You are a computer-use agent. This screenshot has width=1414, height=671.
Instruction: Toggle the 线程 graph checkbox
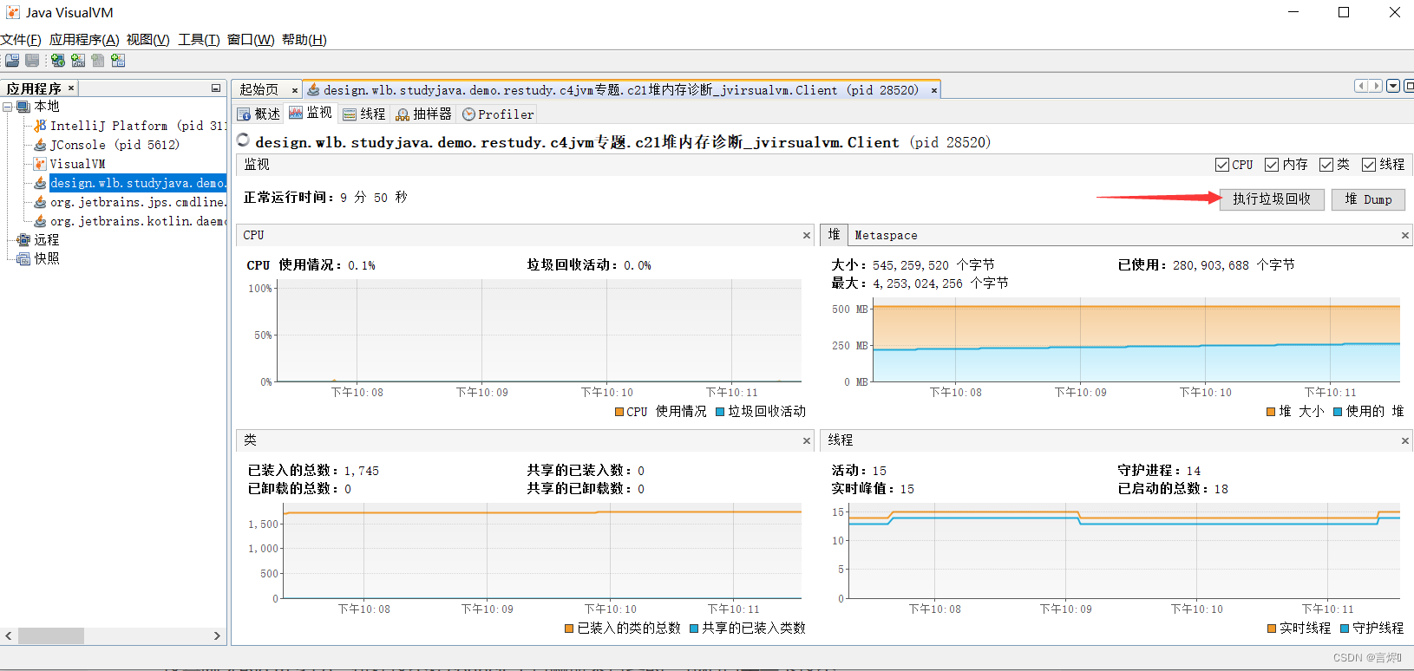(x=1369, y=165)
